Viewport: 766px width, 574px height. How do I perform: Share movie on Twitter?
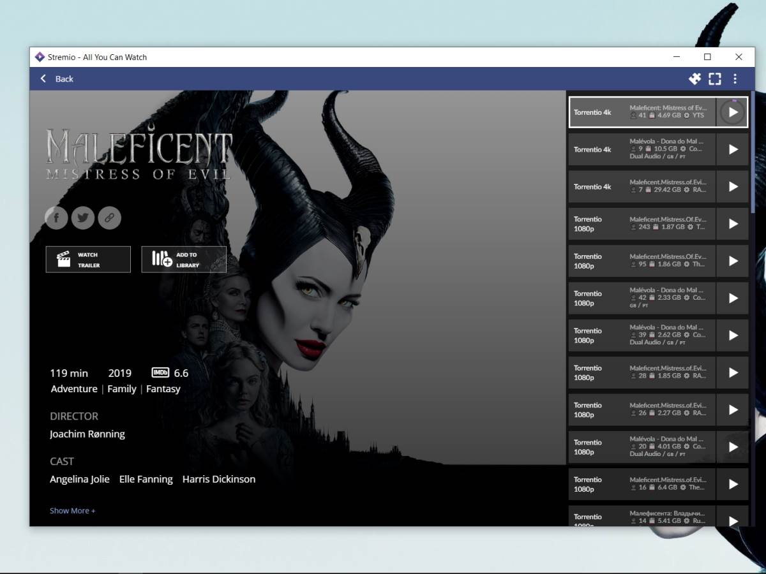pos(83,218)
